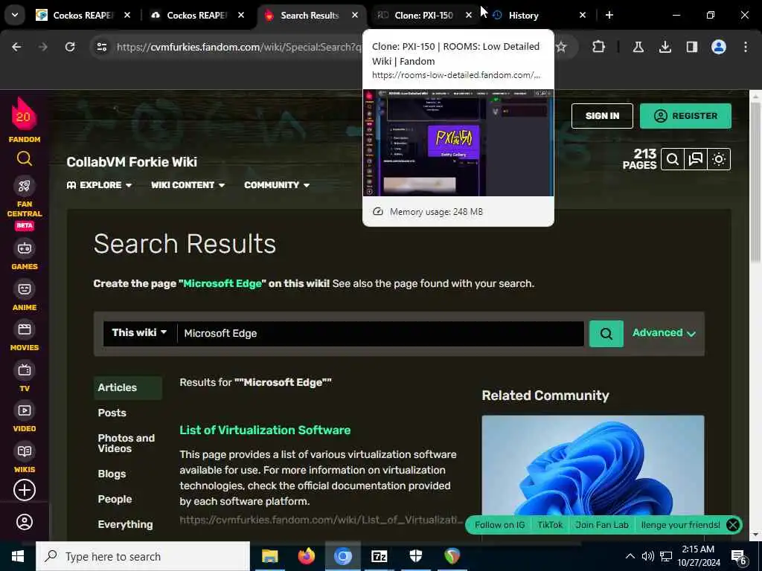762x571 pixels.
Task: Open the Chrome profile avatar
Action: click(719, 47)
